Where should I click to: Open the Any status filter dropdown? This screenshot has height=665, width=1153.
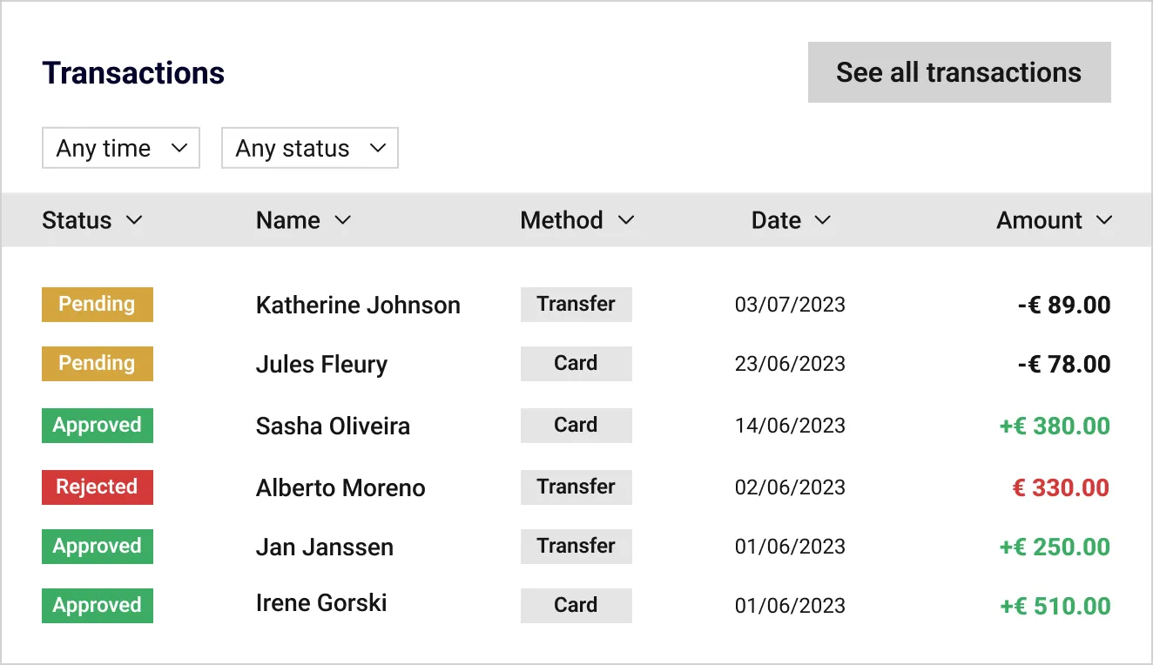pyautogui.click(x=310, y=148)
